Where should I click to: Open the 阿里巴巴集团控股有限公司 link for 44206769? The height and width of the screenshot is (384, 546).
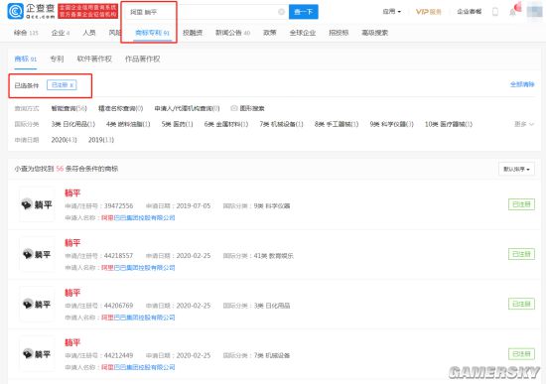(138, 318)
